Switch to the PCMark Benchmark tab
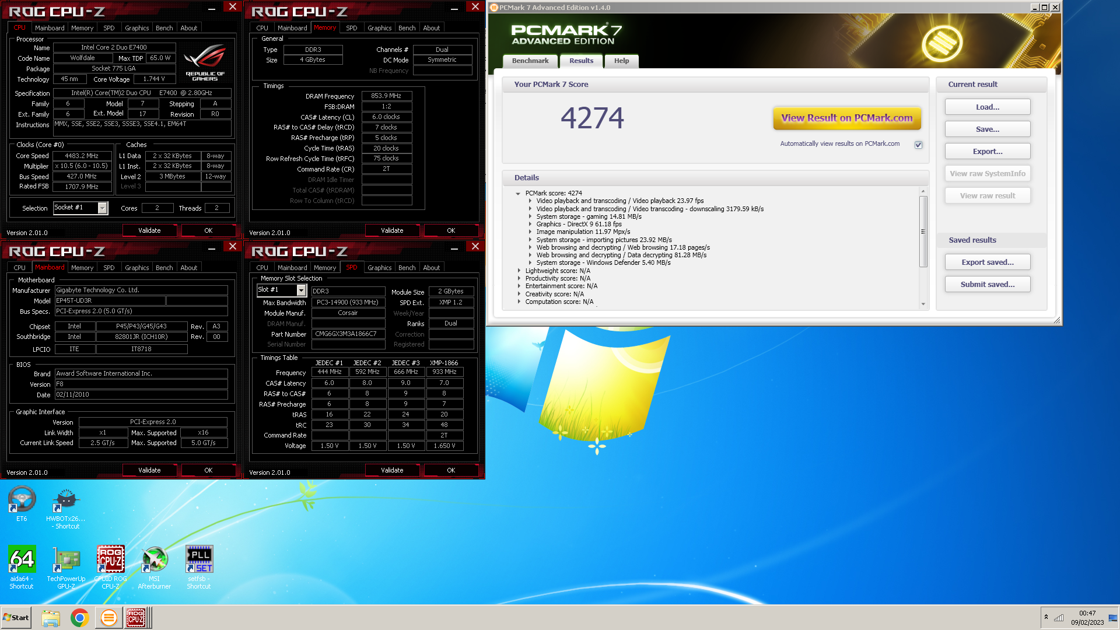The height and width of the screenshot is (630, 1120). (x=530, y=61)
